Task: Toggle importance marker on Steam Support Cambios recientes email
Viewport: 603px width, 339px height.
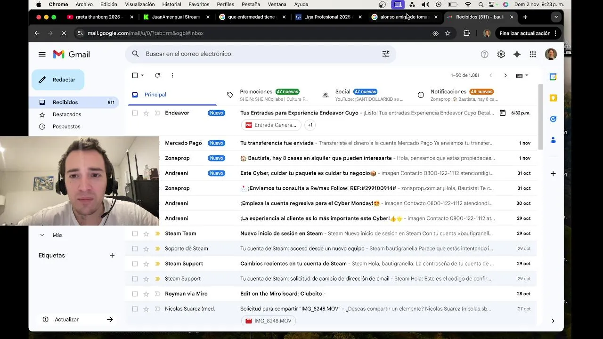Action: click(x=157, y=264)
